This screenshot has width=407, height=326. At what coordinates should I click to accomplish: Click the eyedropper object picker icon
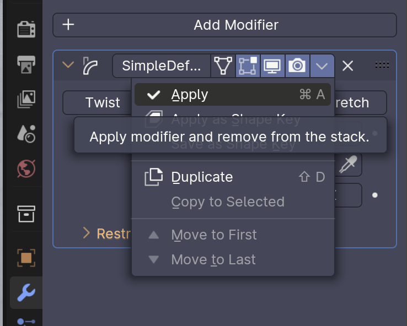349,165
